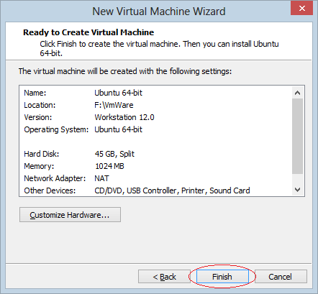The width and height of the screenshot is (318, 294).
Task: Click the "following settings" label above the list
Action: pos(125,71)
